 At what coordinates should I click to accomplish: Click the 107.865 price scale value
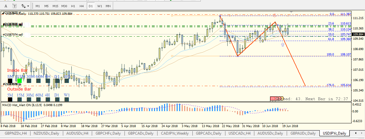point(358,59)
